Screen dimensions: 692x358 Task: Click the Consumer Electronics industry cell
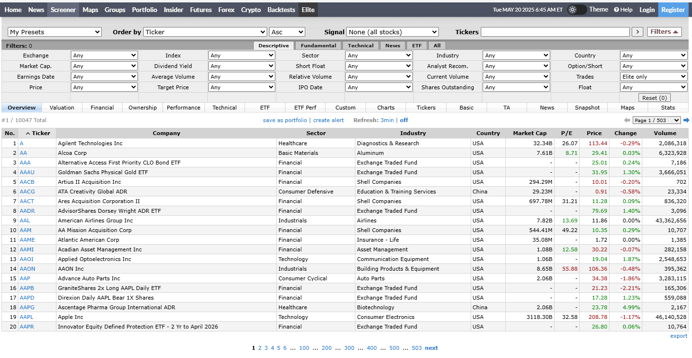[413, 317]
